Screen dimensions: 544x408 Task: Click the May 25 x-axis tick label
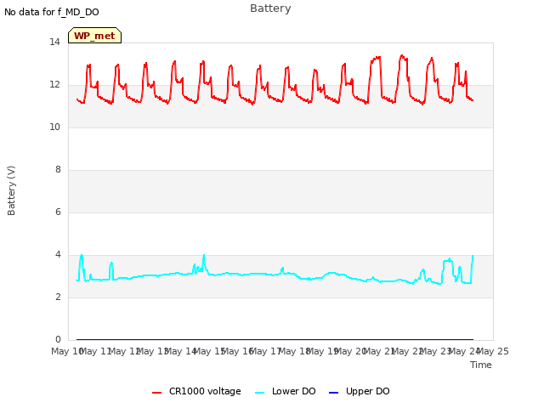click(x=494, y=351)
